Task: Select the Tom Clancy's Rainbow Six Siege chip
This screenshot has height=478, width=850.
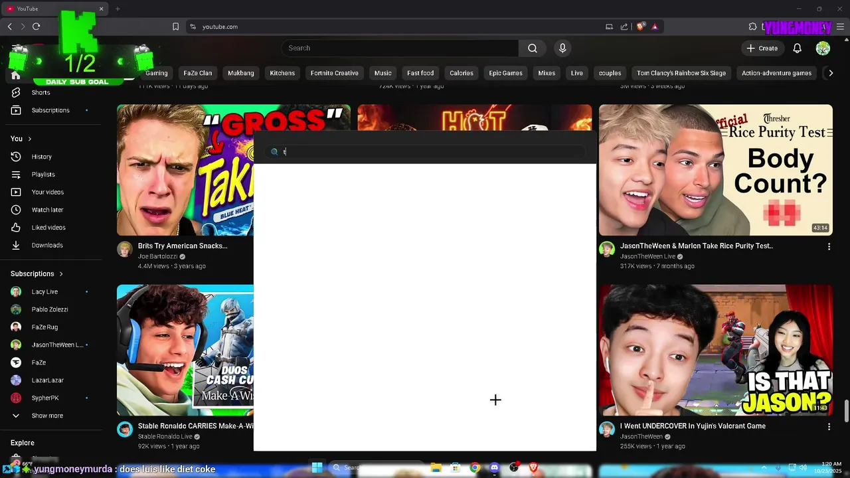Action: [x=681, y=73]
